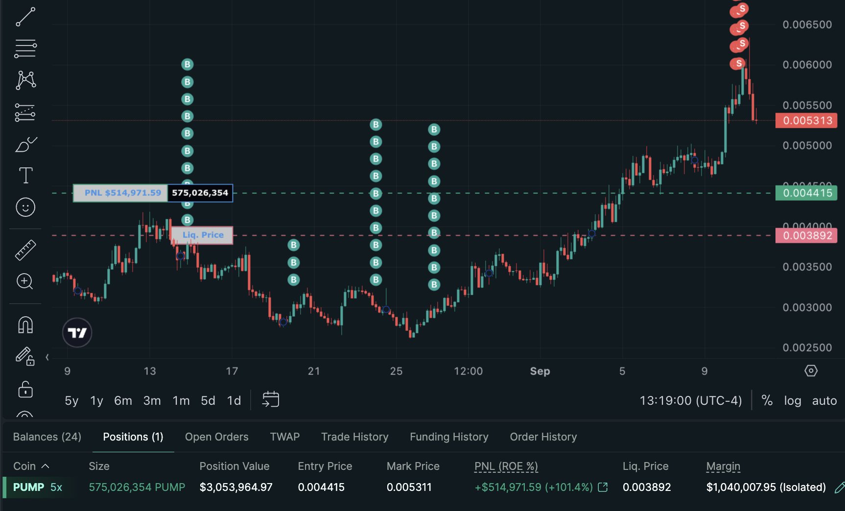Toggle stay in drawing mode
Viewport: 845px width, 511px height.
click(x=25, y=356)
